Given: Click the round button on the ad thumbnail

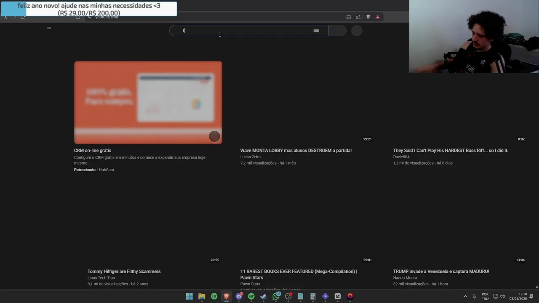Looking at the screenshot, I should pos(214,136).
